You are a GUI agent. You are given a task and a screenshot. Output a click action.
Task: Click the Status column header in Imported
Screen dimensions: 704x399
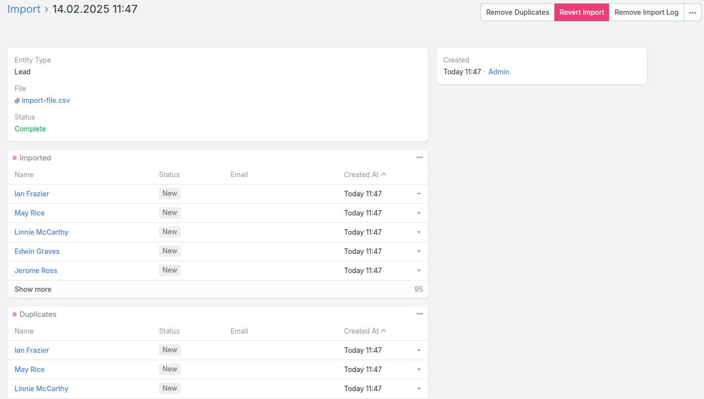click(169, 175)
